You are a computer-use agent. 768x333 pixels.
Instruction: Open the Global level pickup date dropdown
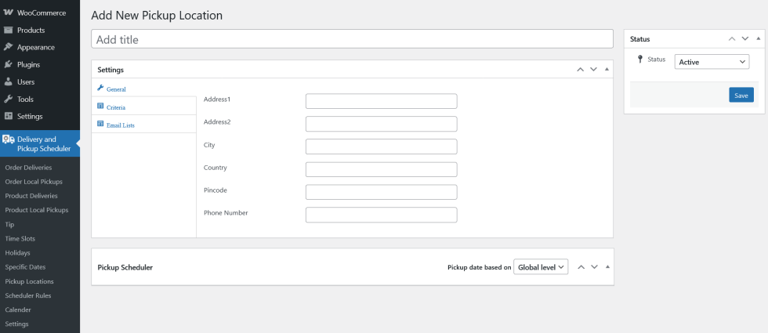click(541, 267)
